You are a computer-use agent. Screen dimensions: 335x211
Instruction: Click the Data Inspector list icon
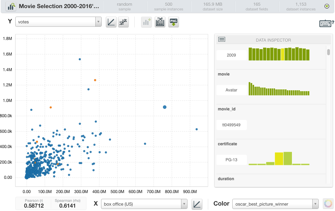(222, 40)
